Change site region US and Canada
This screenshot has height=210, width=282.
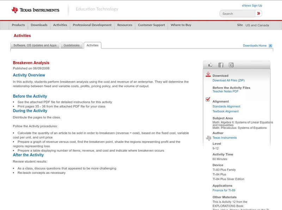(257, 25)
